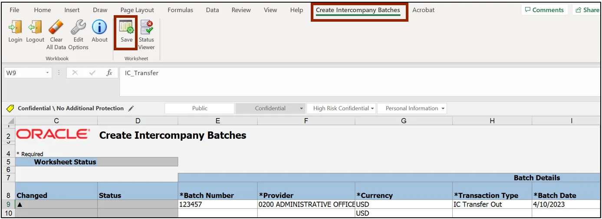Click the About info icon
This screenshot has height=219, width=602.
point(99,29)
